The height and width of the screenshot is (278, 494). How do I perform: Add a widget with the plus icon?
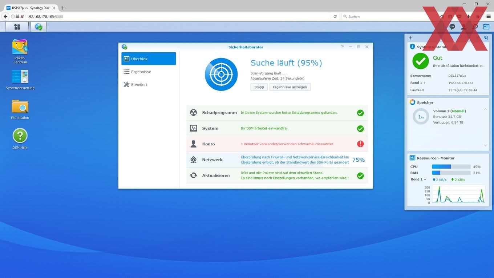410,38
